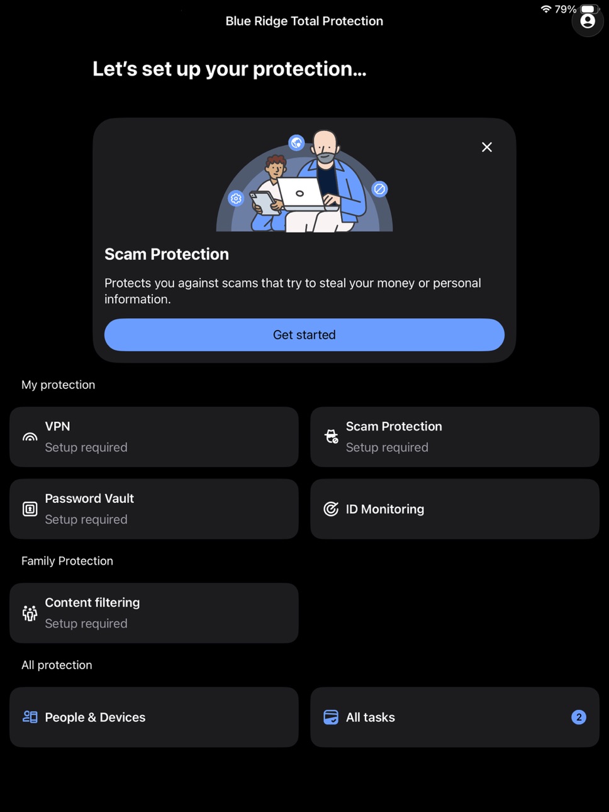Click the People & Devices icon
This screenshot has width=609, height=812.
point(30,717)
